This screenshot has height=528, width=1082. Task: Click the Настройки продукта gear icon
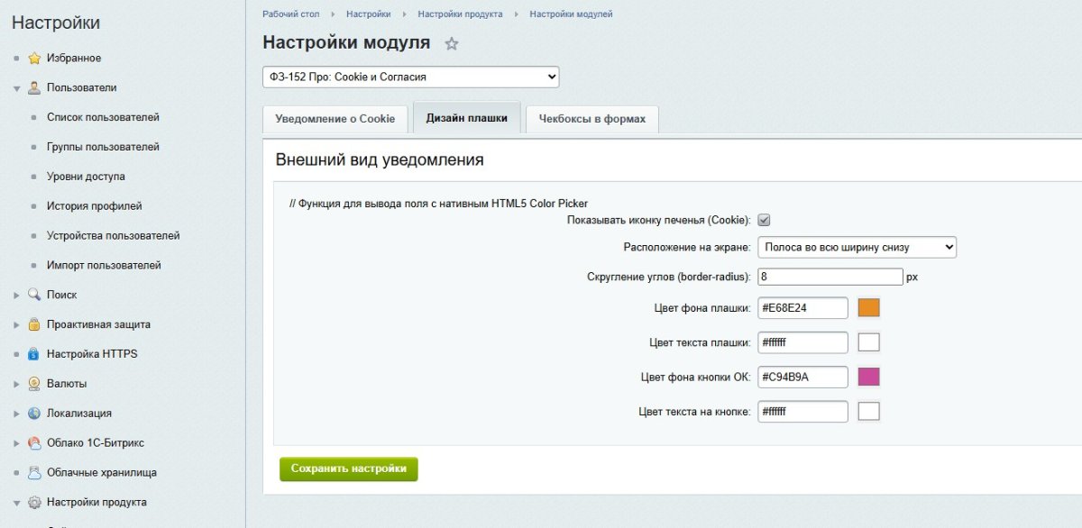click(x=34, y=502)
